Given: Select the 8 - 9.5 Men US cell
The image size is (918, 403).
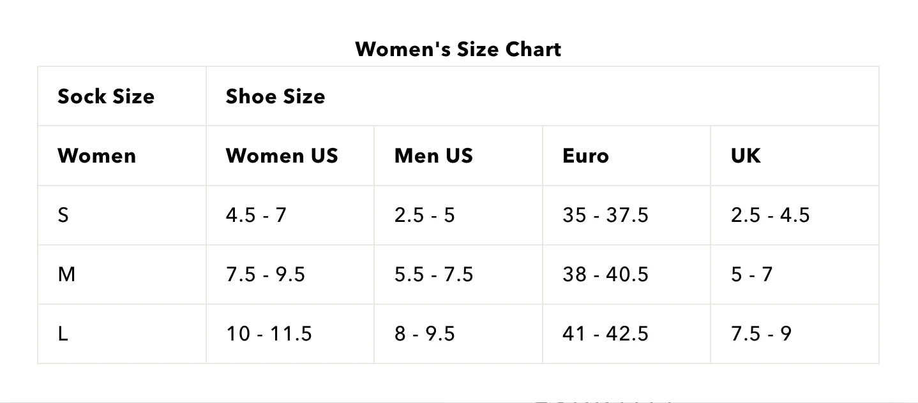Looking at the screenshot, I should 458,333.
